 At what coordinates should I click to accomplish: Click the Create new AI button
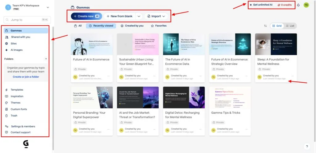(x=86, y=16)
